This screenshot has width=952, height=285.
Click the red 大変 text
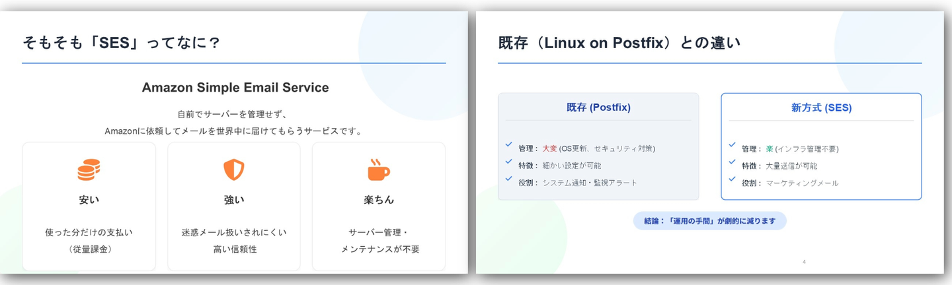(x=549, y=148)
